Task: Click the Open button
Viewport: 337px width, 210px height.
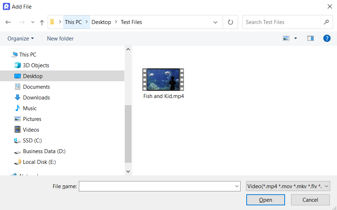Action: pos(265,200)
